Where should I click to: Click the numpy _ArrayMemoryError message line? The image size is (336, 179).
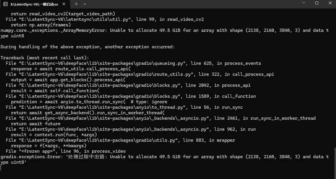[x=165, y=33]
